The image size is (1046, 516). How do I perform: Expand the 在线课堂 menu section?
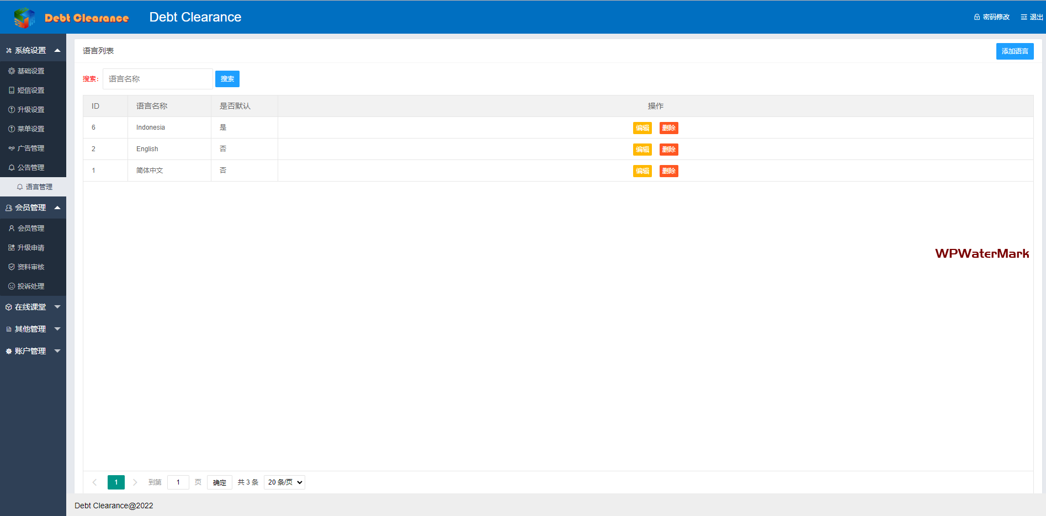pos(57,307)
